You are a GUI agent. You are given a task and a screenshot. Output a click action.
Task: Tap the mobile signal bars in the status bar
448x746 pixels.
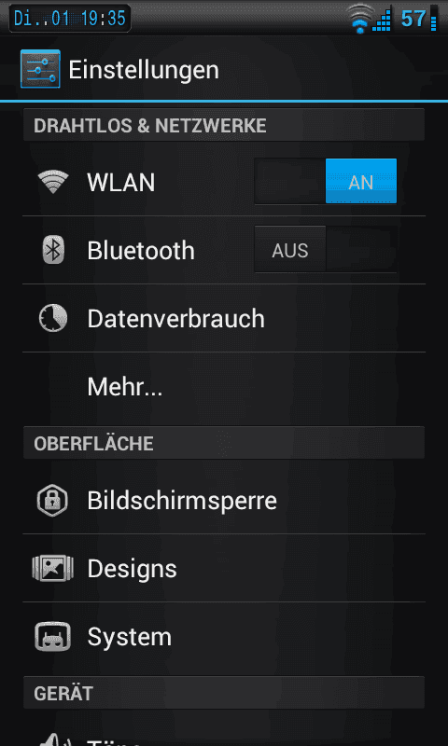tap(383, 20)
